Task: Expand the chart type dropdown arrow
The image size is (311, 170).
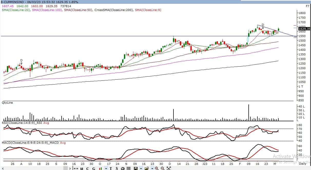Action: tap(106, 168)
